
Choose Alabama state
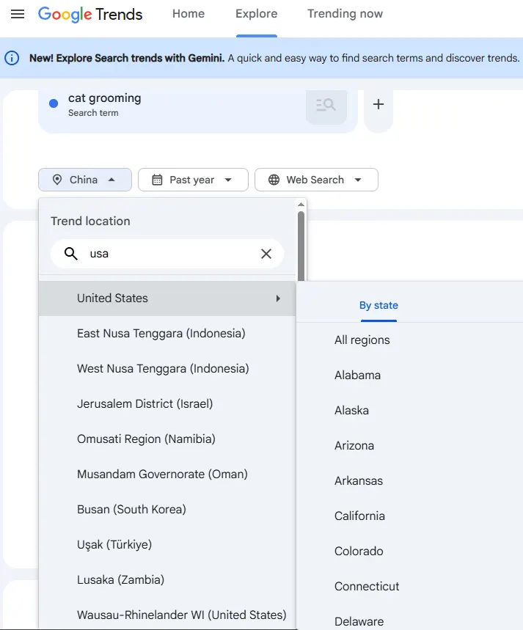coord(409,376)
